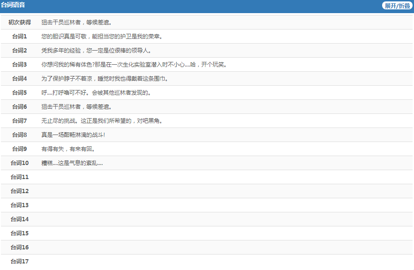Click the 初次获得 line 狙击干员巡林者，等候差遣

[76, 22]
